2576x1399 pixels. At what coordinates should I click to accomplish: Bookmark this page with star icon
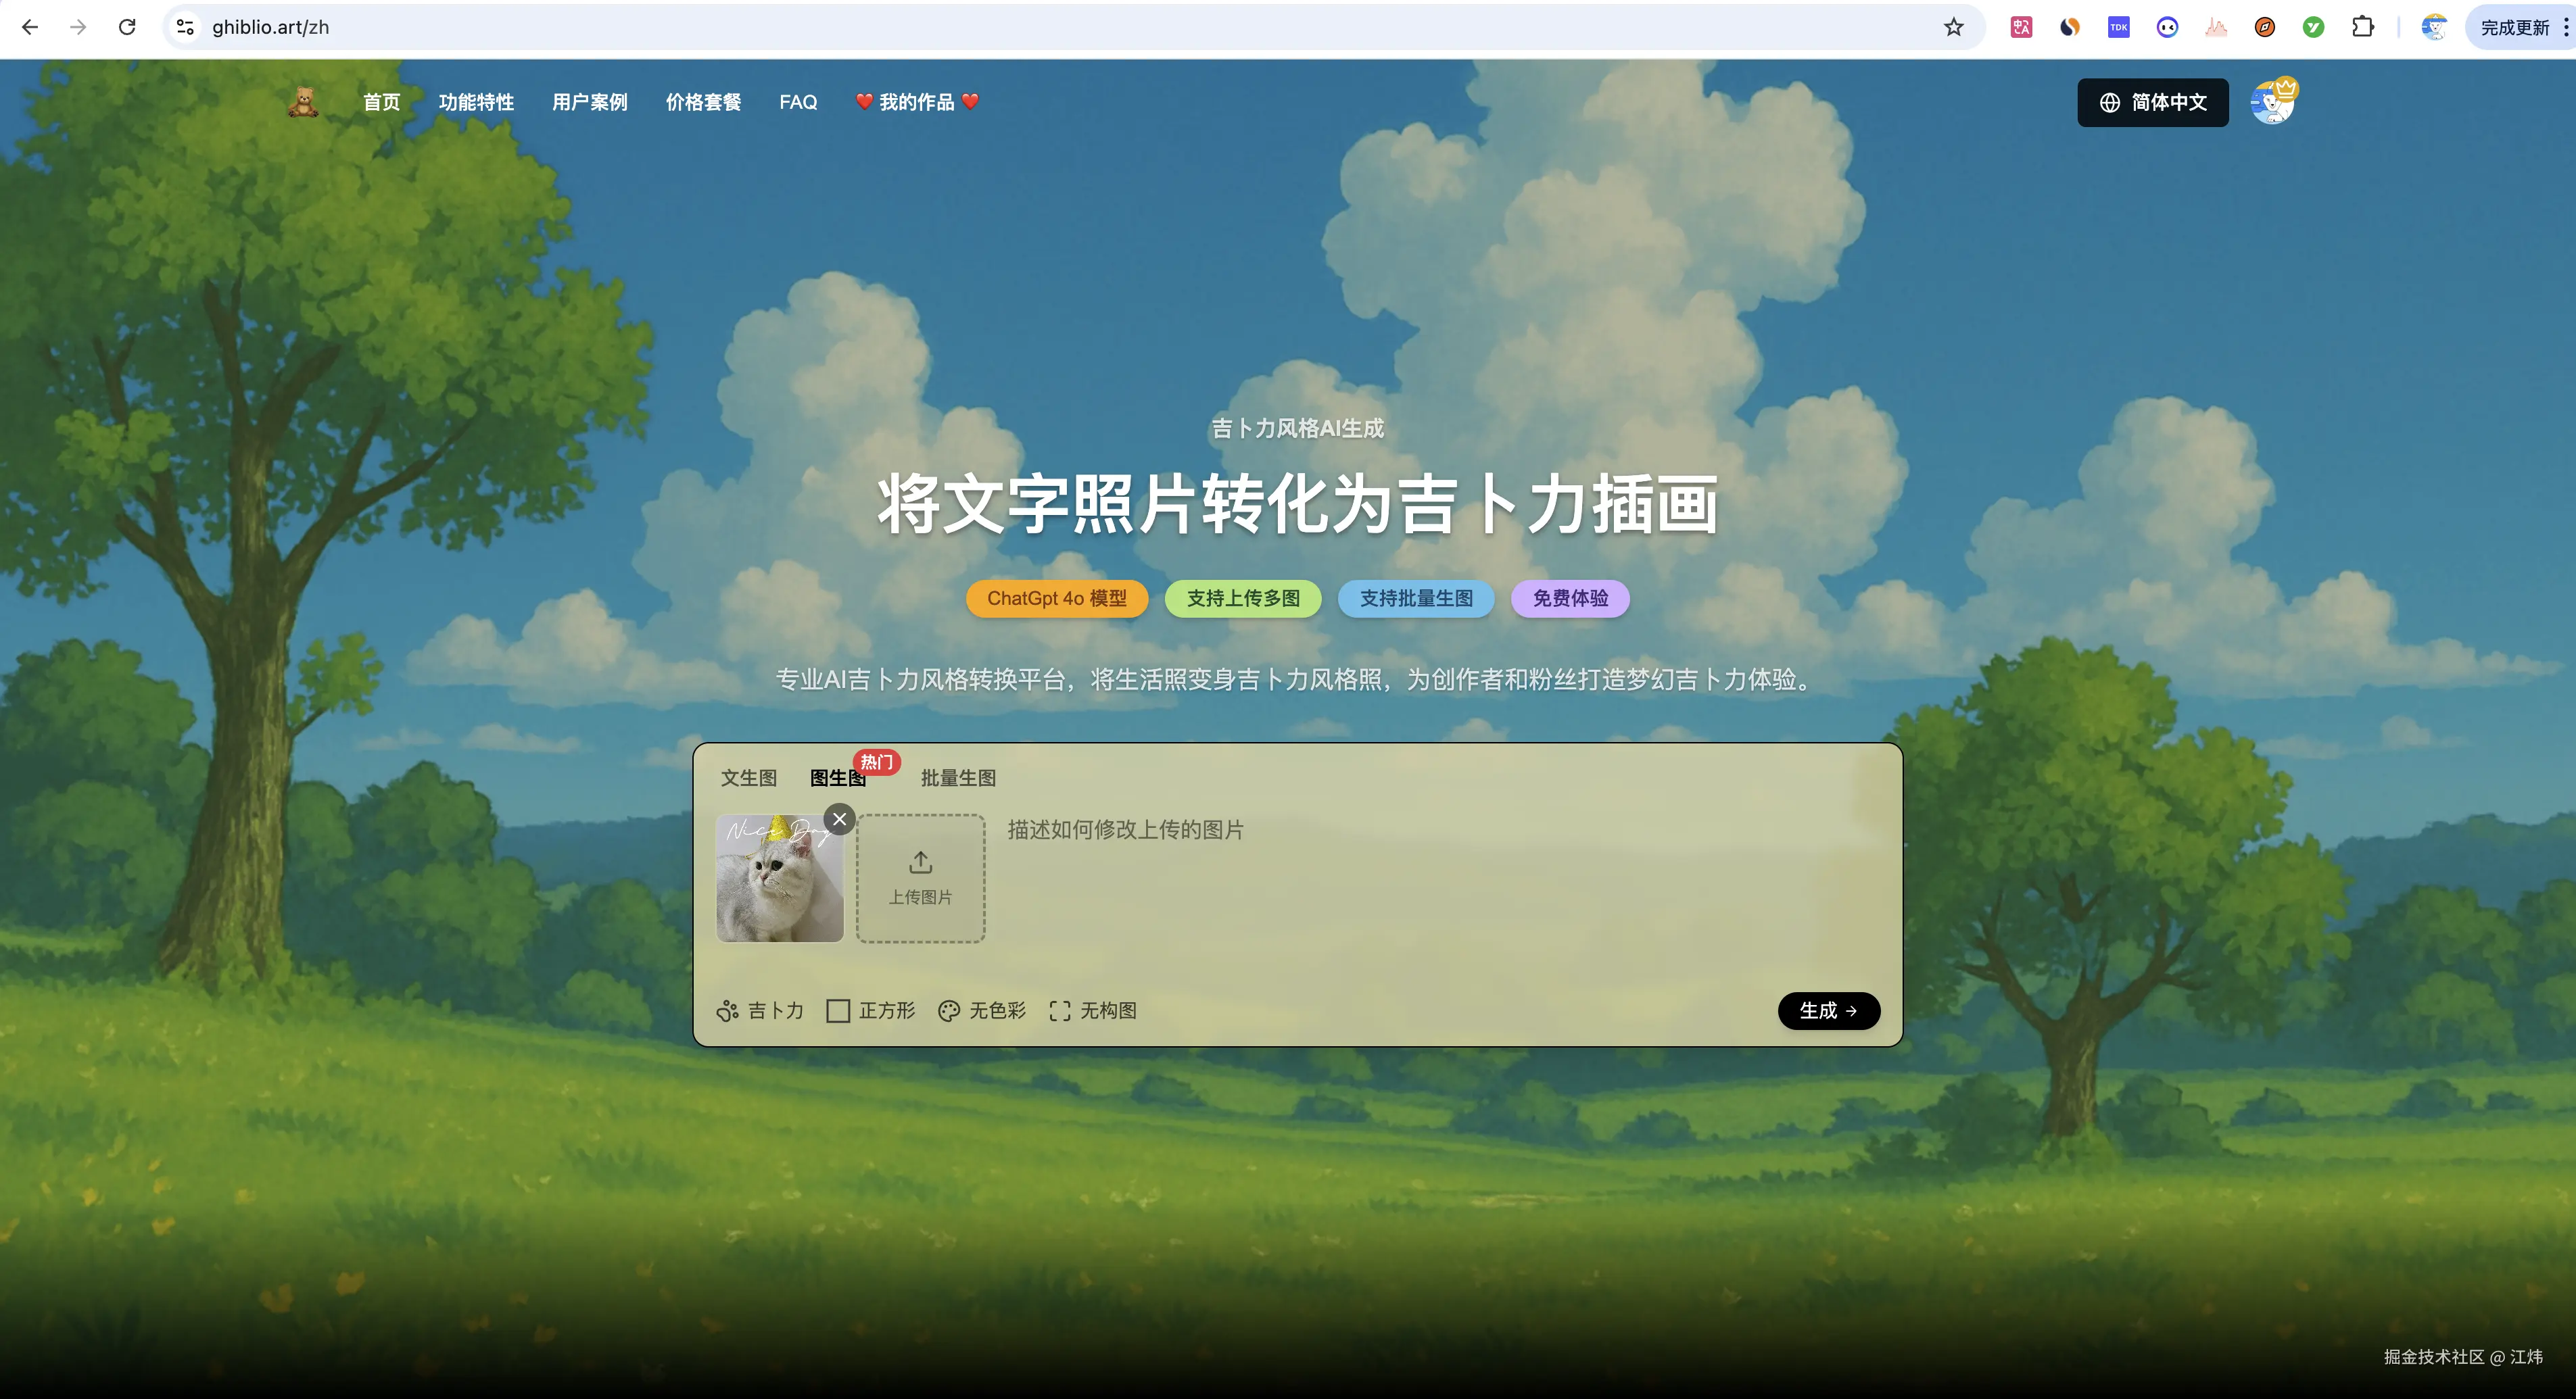coord(1953,27)
